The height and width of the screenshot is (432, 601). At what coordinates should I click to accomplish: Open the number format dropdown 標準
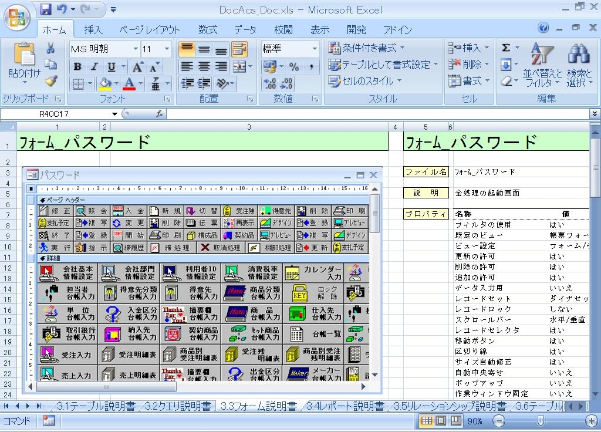pos(315,49)
